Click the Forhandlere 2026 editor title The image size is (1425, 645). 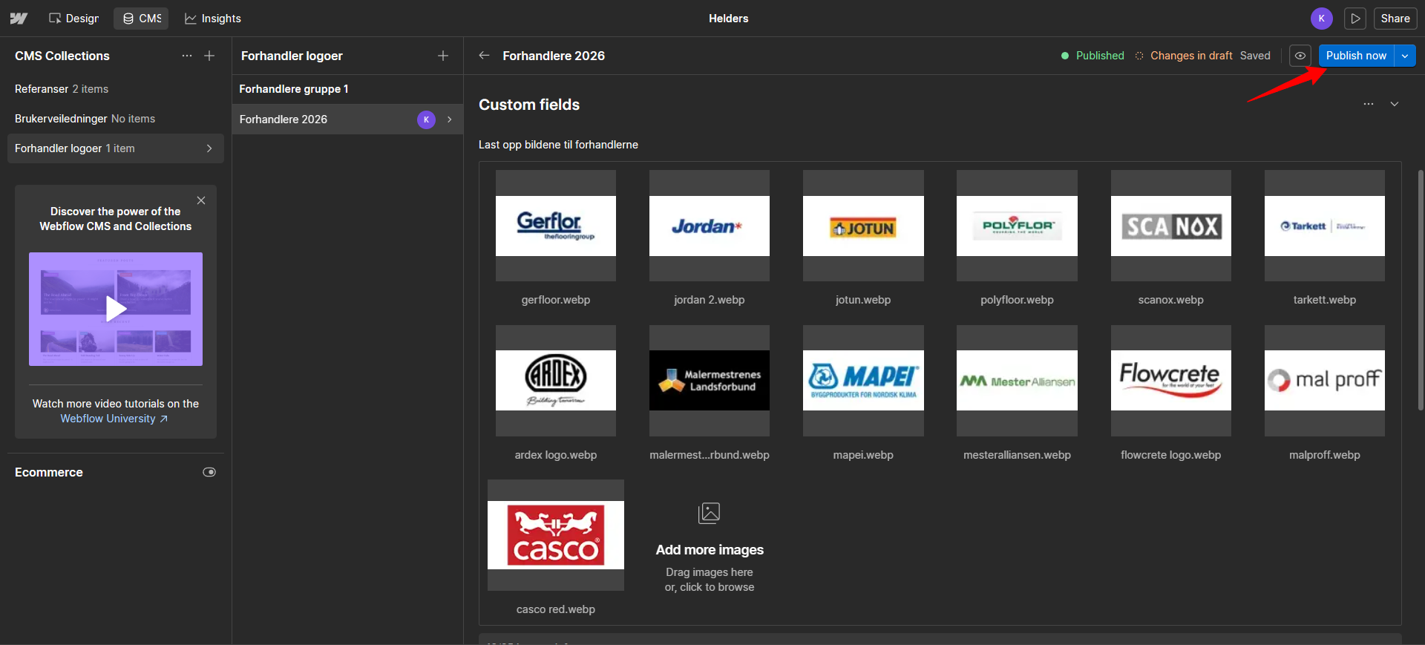coord(554,56)
